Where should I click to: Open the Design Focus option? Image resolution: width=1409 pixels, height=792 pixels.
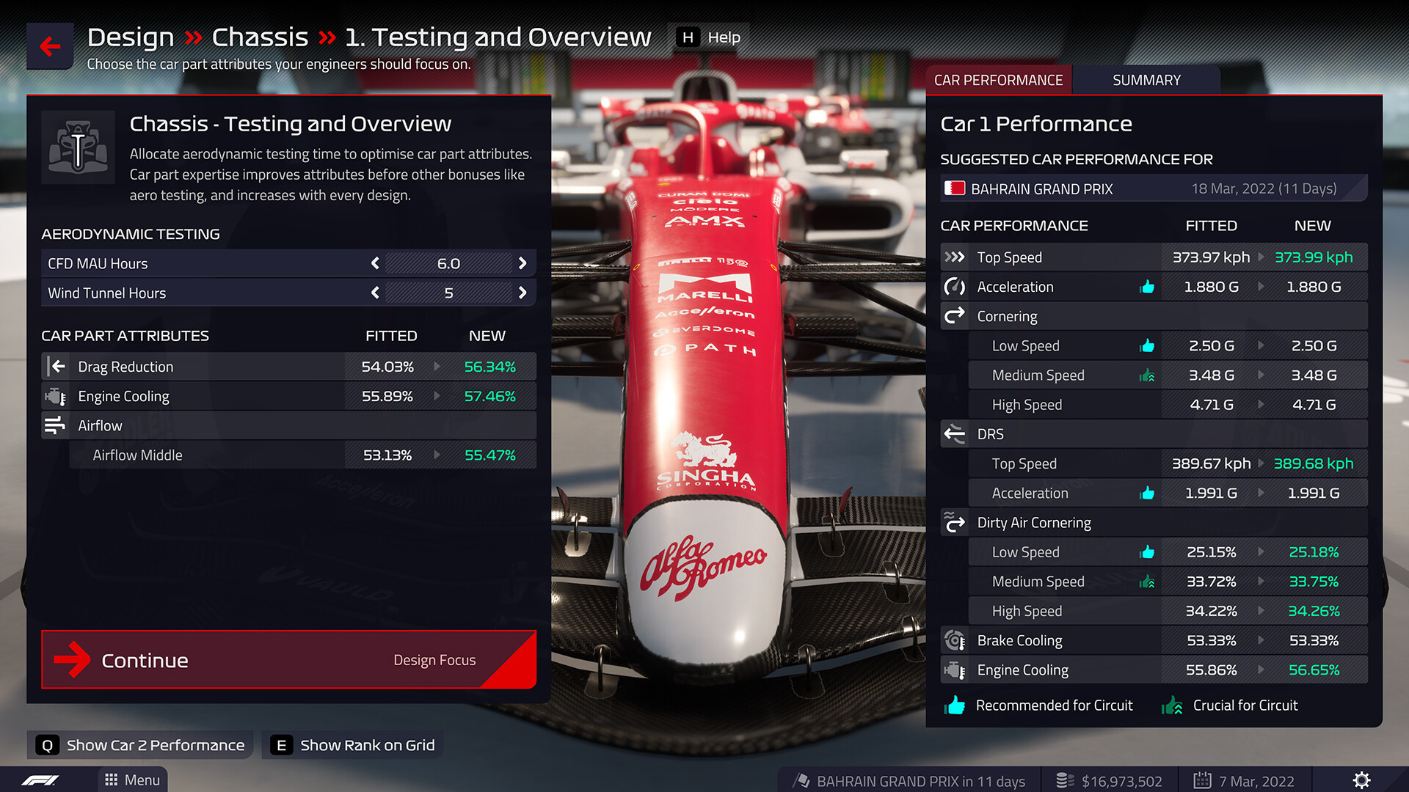pyautogui.click(x=434, y=661)
